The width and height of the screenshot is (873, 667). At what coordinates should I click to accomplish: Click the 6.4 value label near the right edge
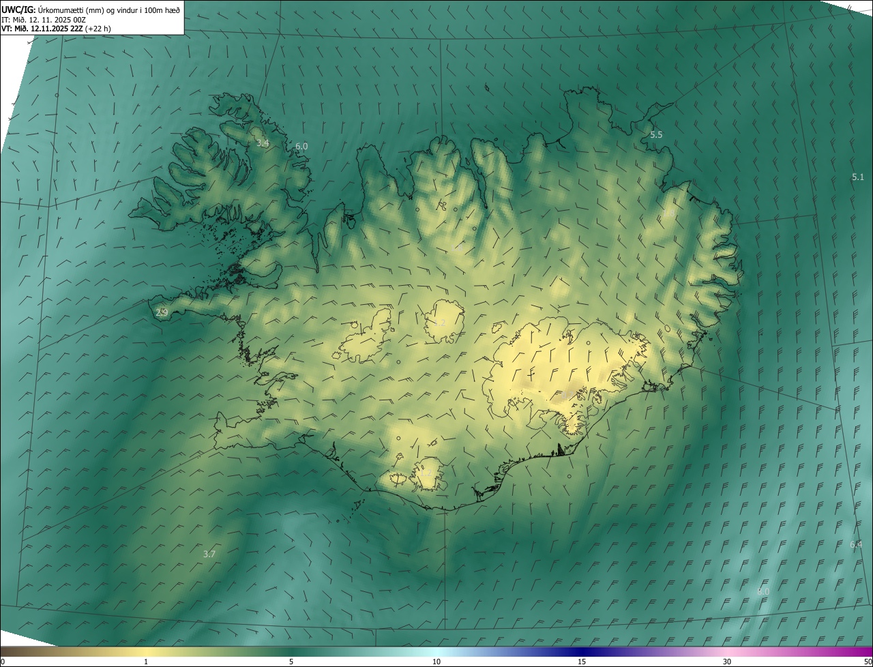pyautogui.click(x=856, y=544)
